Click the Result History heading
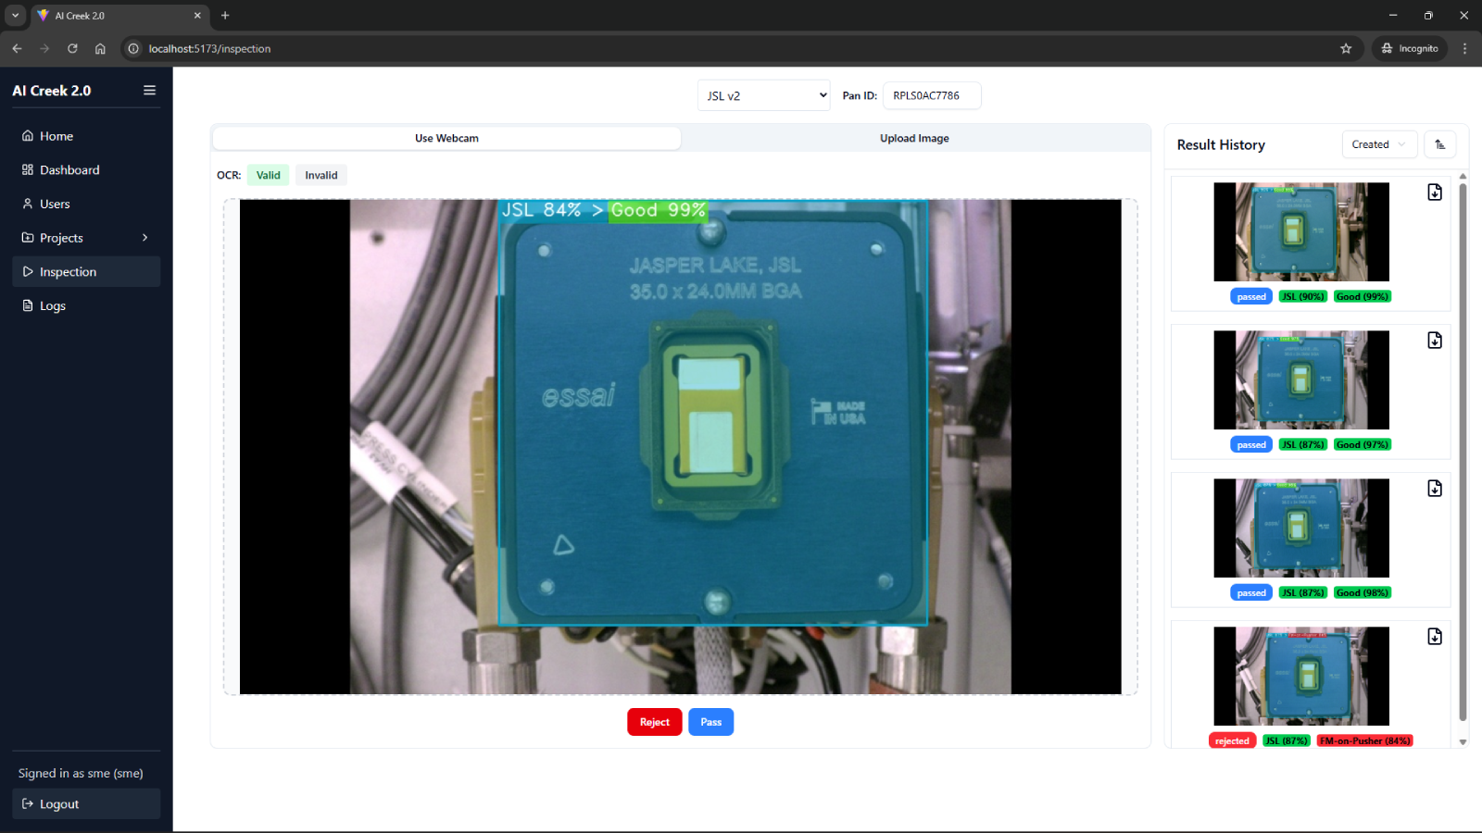Screen dimensions: 1482x833 click(1221, 144)
